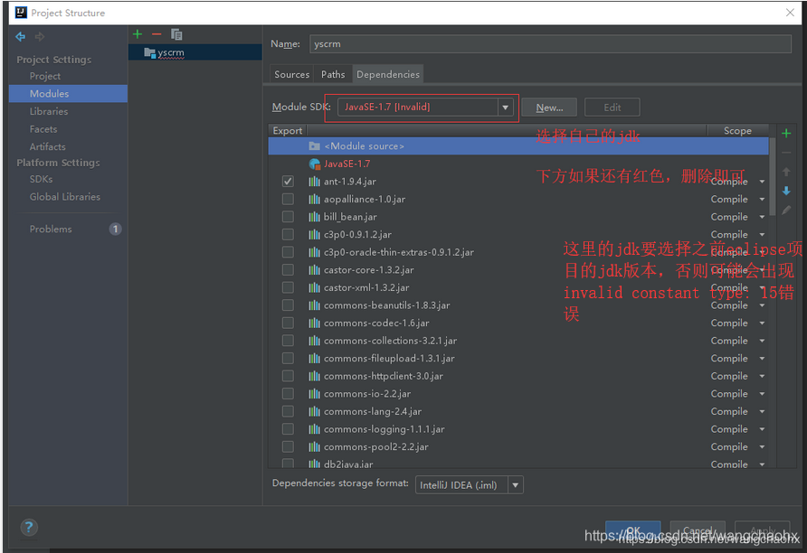Uncheck export for ant-1.9.4.jar
The width and height of the screenshot is (807, 553).
[288, 182]
